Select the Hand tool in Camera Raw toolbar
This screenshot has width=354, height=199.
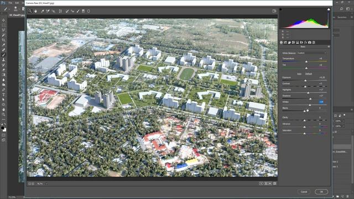point(35,11)
